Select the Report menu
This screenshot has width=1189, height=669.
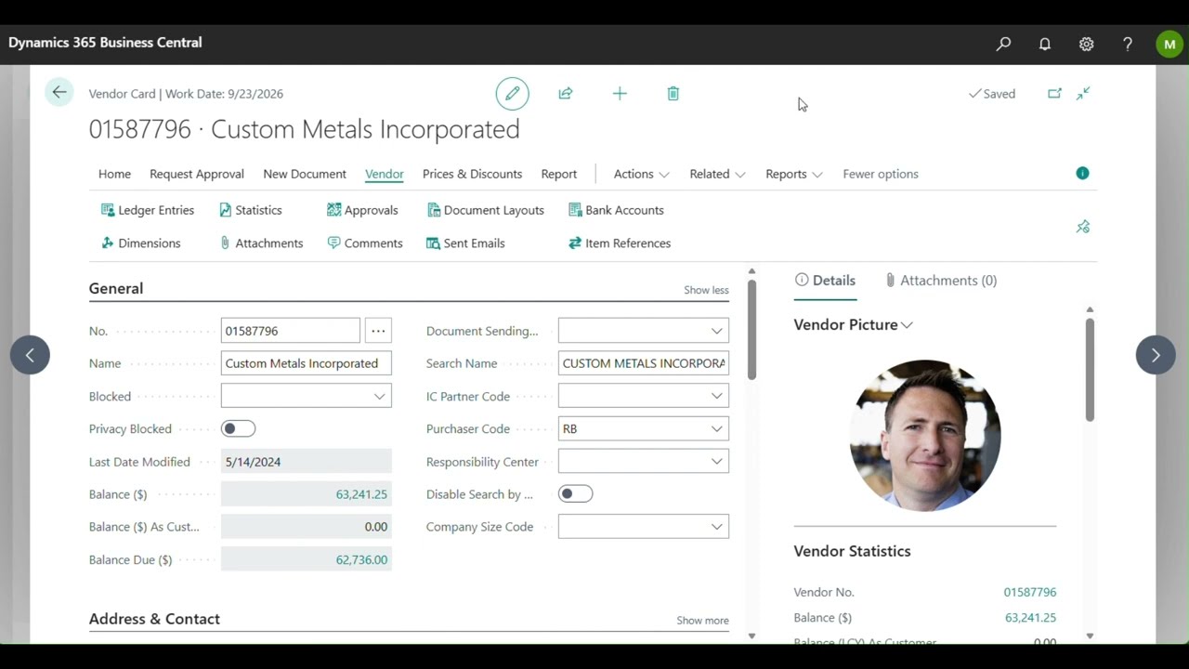559,174
